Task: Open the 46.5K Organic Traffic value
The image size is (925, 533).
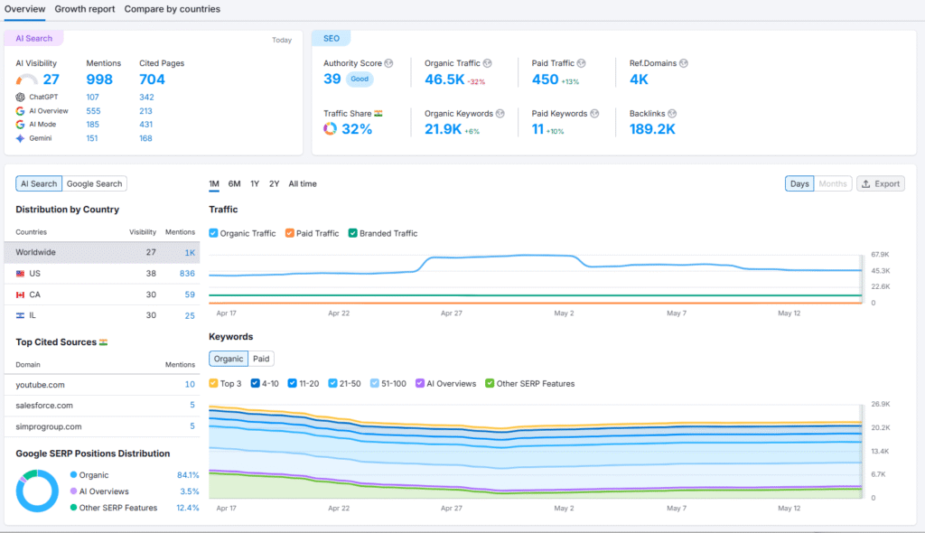Action: coord(444,79)
